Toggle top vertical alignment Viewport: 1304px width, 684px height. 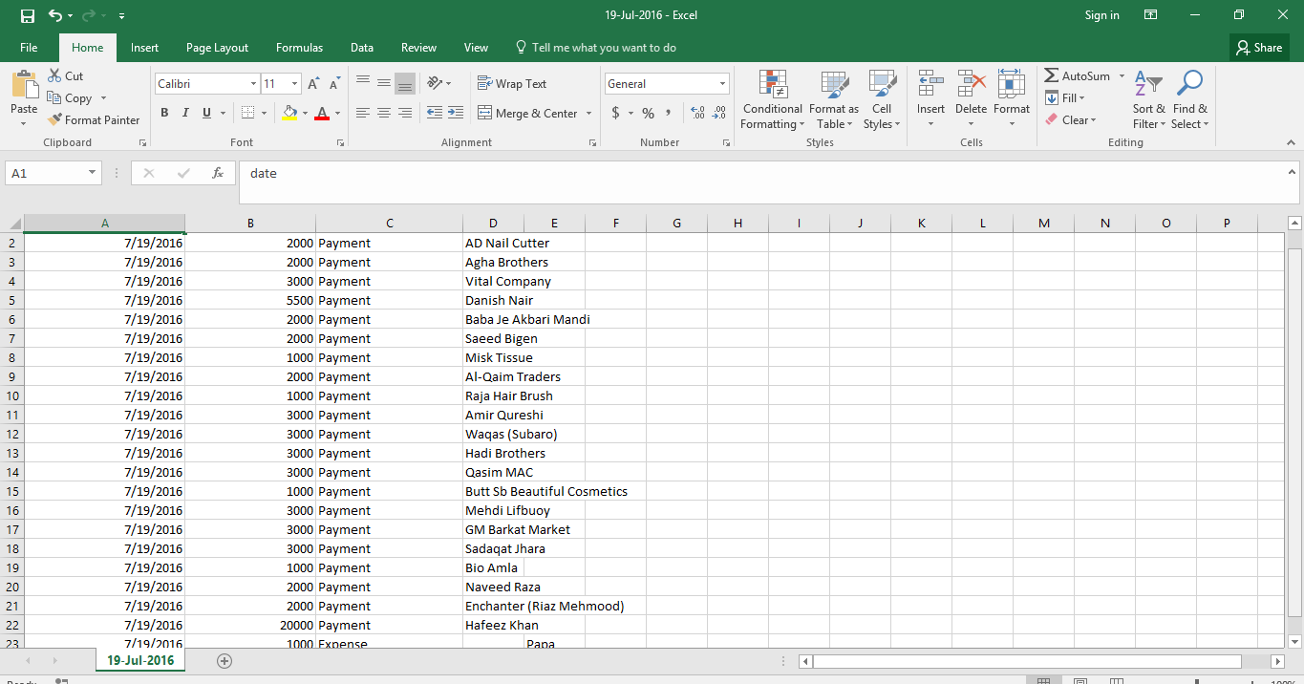tap(363, 83)
